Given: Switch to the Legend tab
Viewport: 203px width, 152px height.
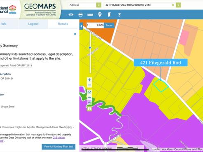Looking at the screenshot, I should [33, 24].
